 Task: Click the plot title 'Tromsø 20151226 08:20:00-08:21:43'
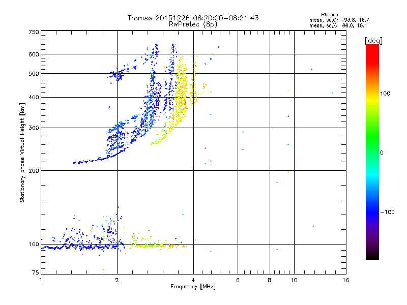(193, 18)
